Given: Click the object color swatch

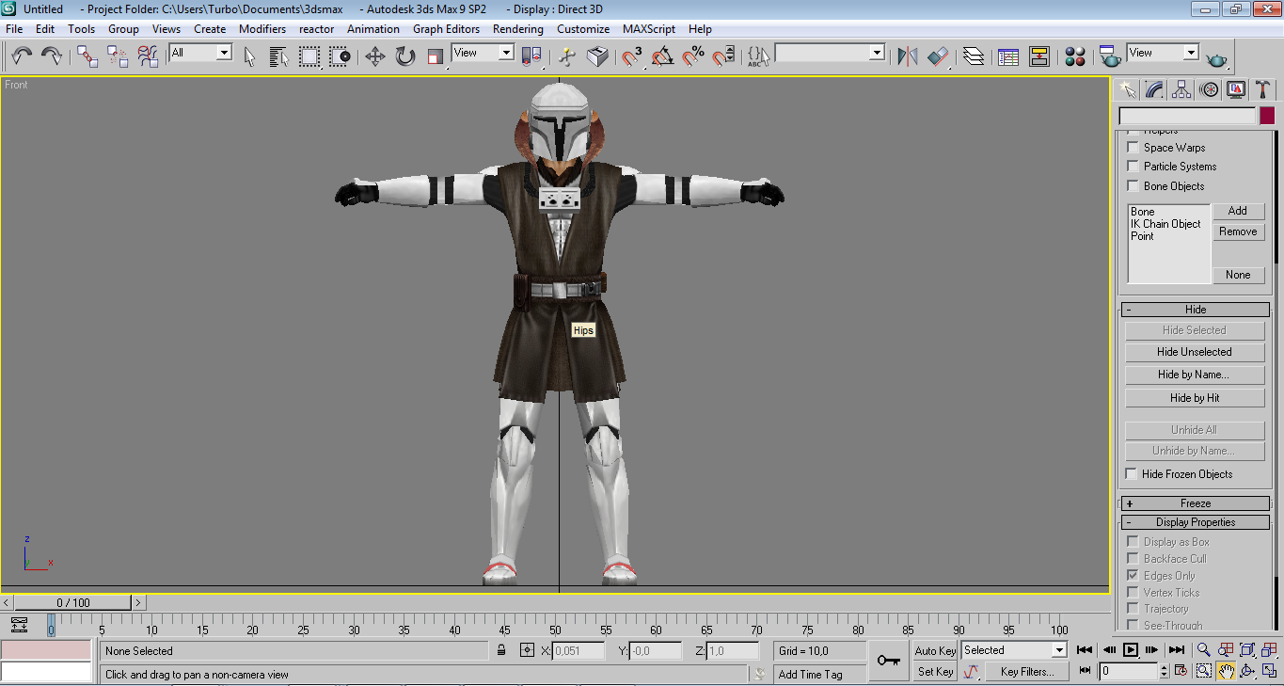Looking at the screenshot, I should pos(1267,116).
